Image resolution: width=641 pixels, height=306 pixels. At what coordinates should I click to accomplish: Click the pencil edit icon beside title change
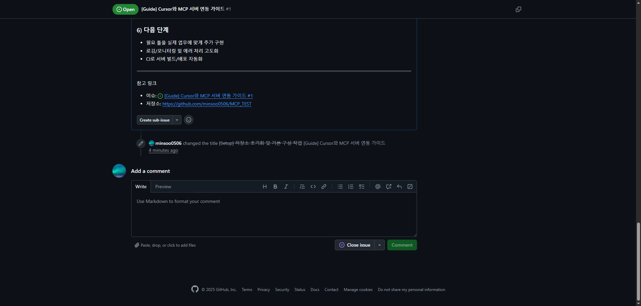click(x=141, y=143)
